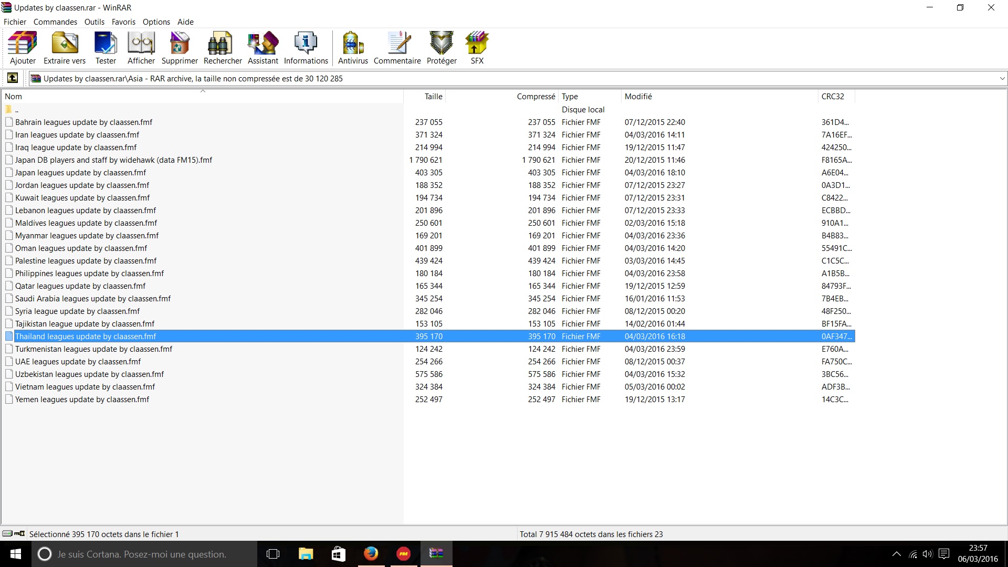1008x567 pixels.
Task: Sort by the Taille column header
Action: click(x=424, y=96)
